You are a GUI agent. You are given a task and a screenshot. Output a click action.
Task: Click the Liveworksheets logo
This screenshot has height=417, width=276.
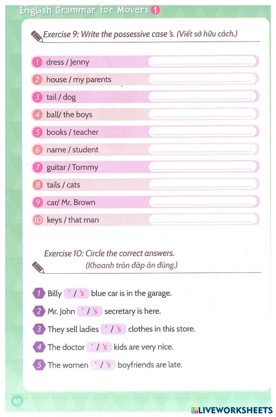232,410
